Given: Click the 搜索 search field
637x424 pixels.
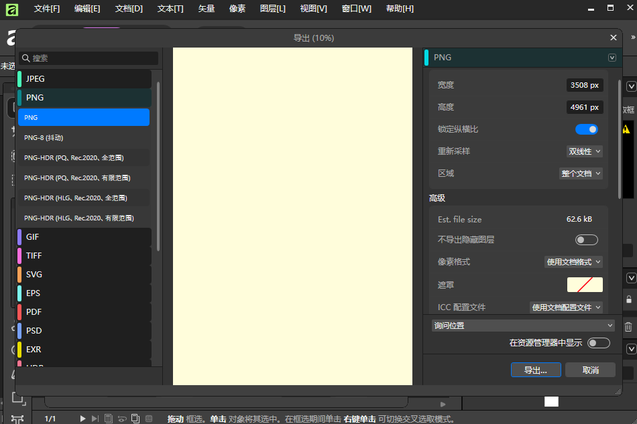Looking at the screenshot, I should [x=89, y=58].
